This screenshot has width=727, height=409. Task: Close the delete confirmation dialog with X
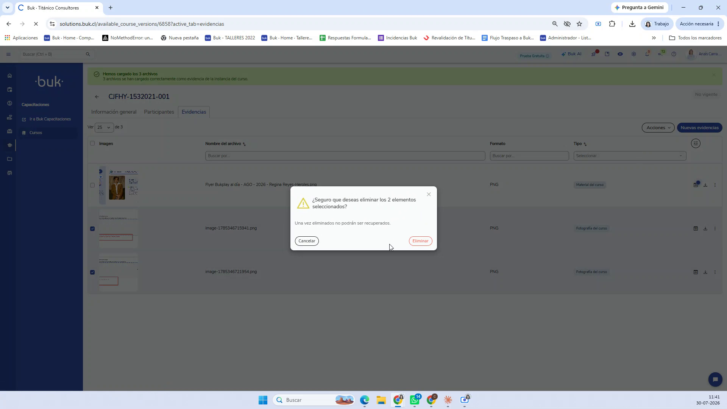(429, 194)
